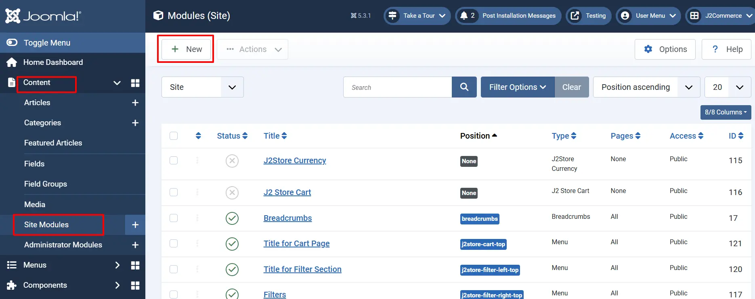Open Administrator Modules in sidebar
The image size is (755, 299).
[x=63, y=245]
